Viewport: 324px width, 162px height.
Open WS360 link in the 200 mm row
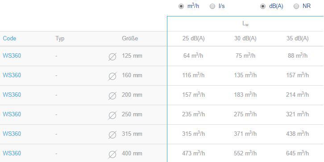12,95
